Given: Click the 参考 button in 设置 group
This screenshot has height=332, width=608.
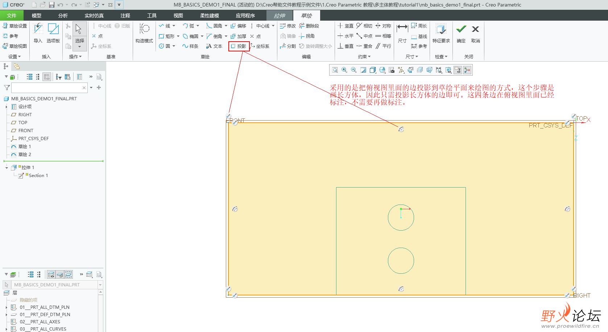Looking at the screenshot, I should (11, 36).
